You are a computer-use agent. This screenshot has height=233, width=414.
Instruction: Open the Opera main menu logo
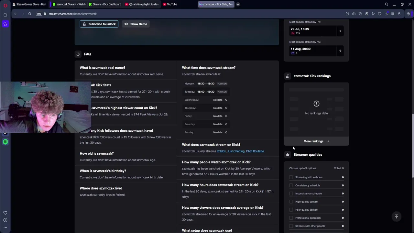click(x=5, y=5)
